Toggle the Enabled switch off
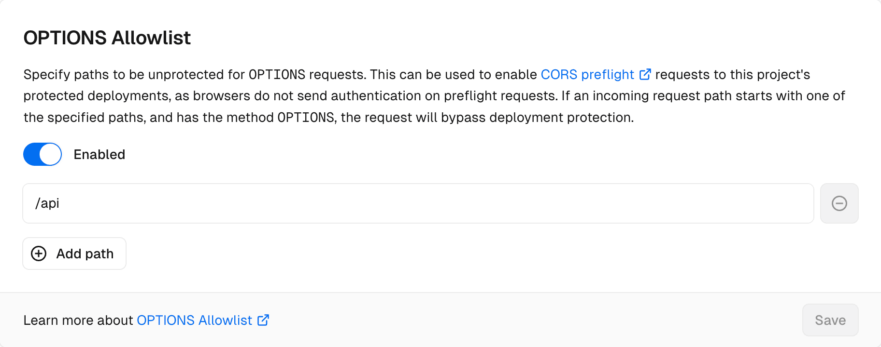This screenshot has width=881, height=347. pos(43,154)
